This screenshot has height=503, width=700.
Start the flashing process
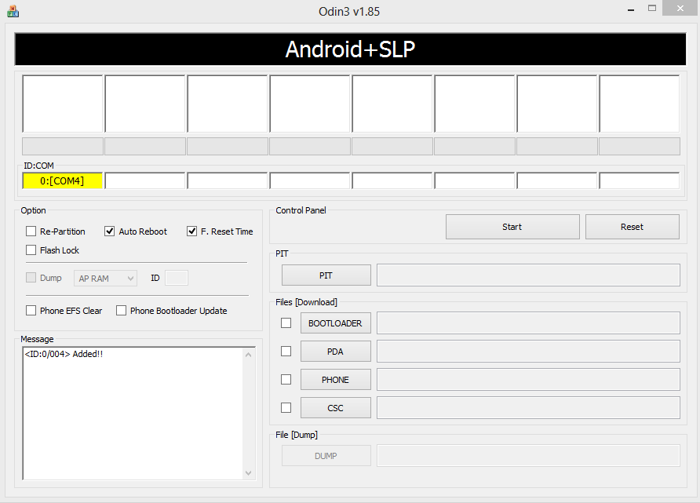pos(512,227)
